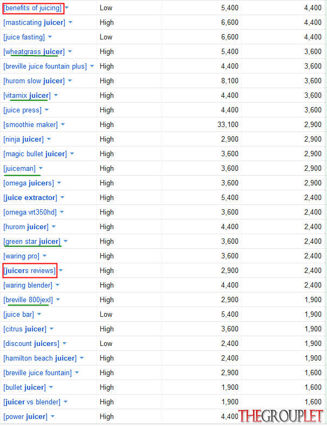Click dropdown arrow beside hurom juicer
The width and height of the screenshot is (327, 426).
53,227
